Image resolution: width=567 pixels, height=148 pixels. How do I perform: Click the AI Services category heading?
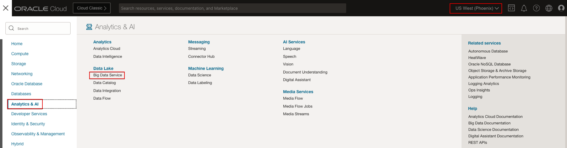point(294,42)
